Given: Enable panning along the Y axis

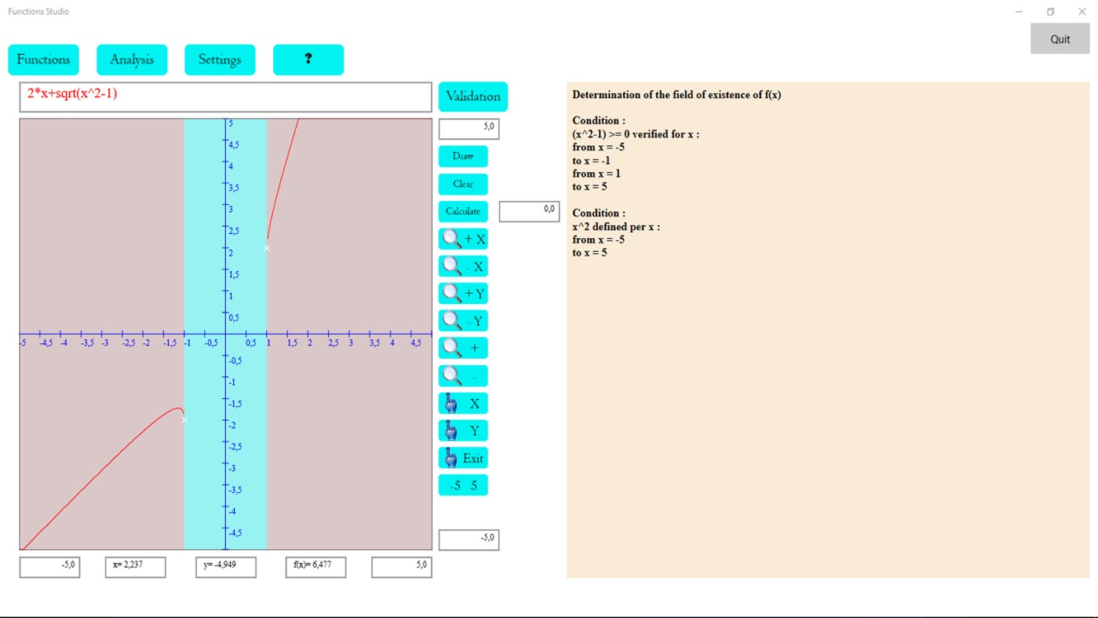Looking at the screenshot, I should click(462, 430).
